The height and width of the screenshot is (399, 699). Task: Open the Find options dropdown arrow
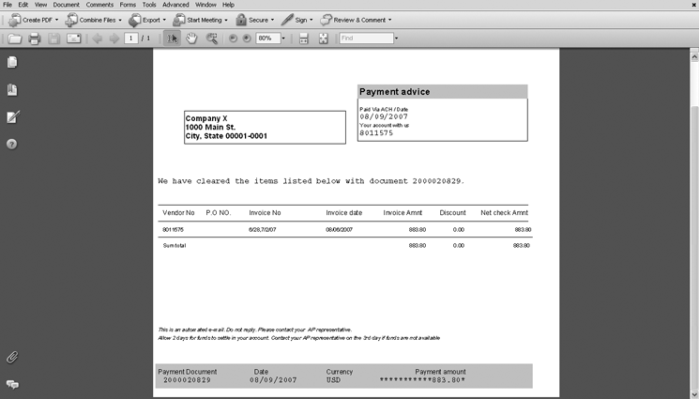pyautogui.click(x=396, y=38)
